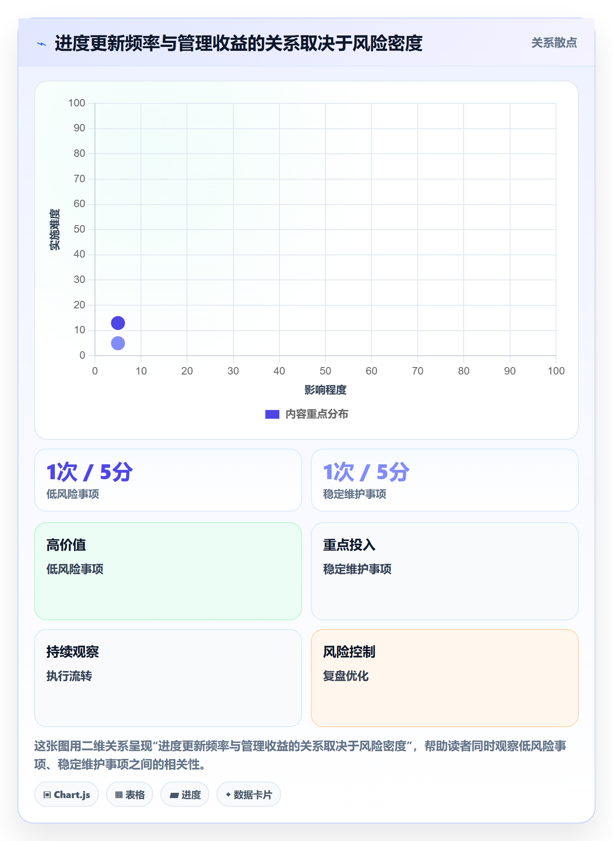Click the y-axis tick label 100

click(77, 103)
